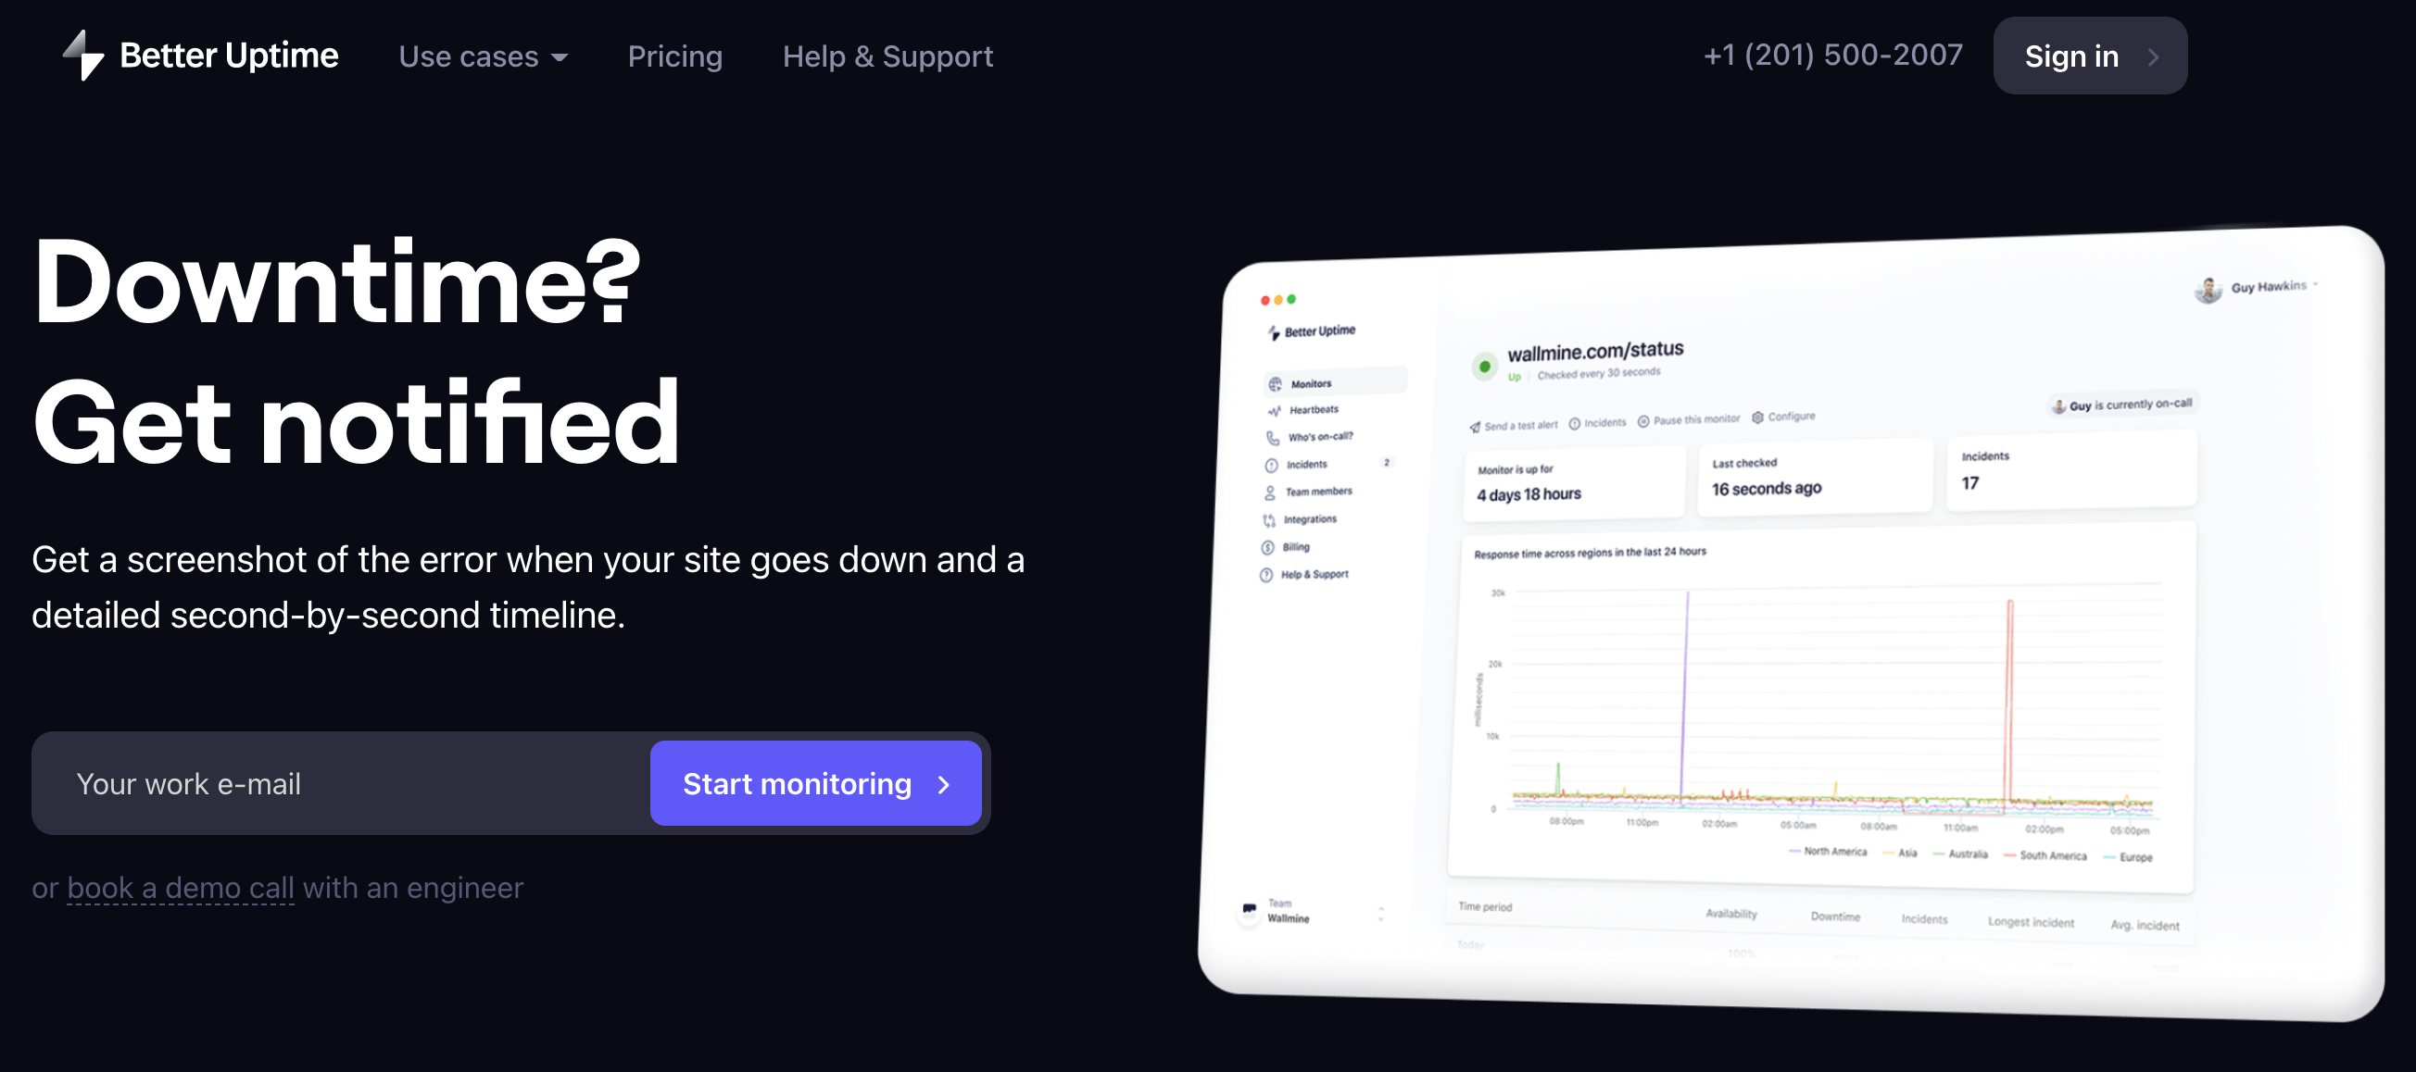Click Pause this monitor icon
The width and height of the screenshot is (2416, 1072).
tap(1643, 420)
